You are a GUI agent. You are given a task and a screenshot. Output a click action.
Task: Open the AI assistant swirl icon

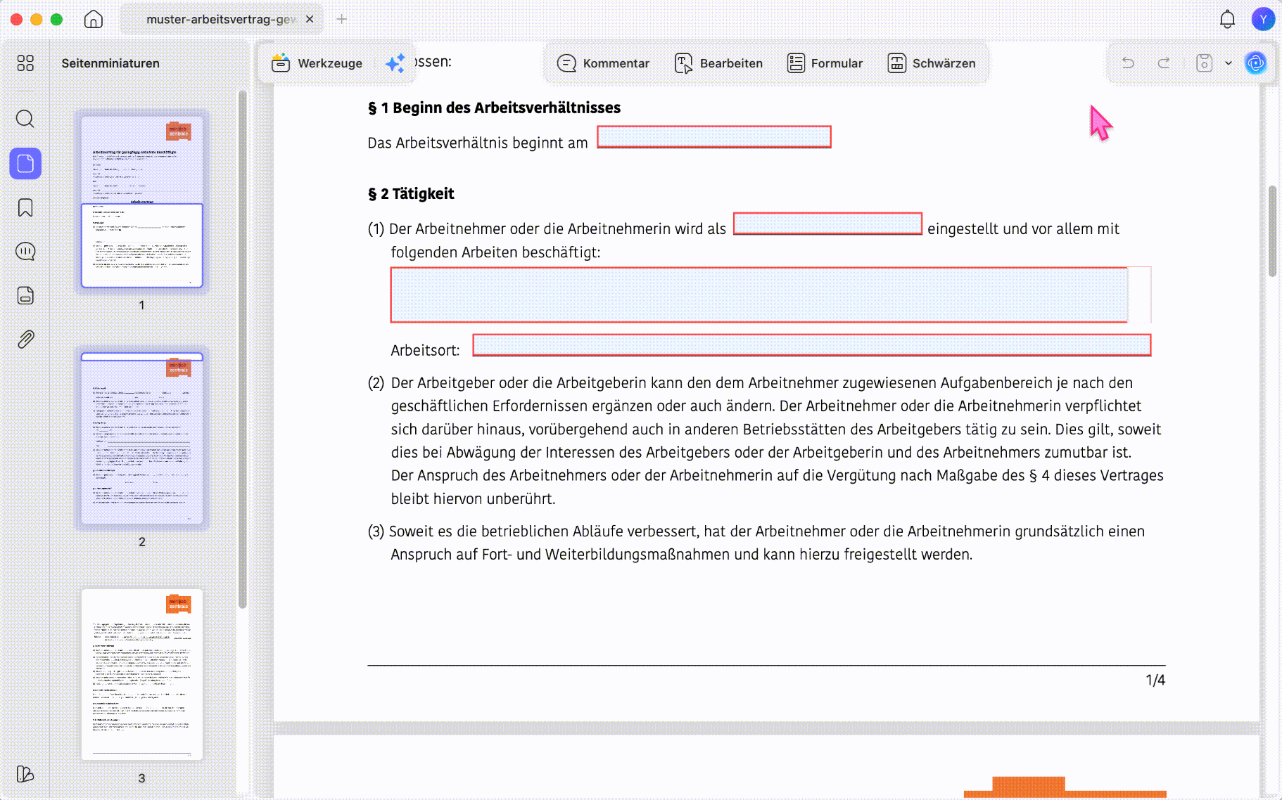click(1255, 63)
